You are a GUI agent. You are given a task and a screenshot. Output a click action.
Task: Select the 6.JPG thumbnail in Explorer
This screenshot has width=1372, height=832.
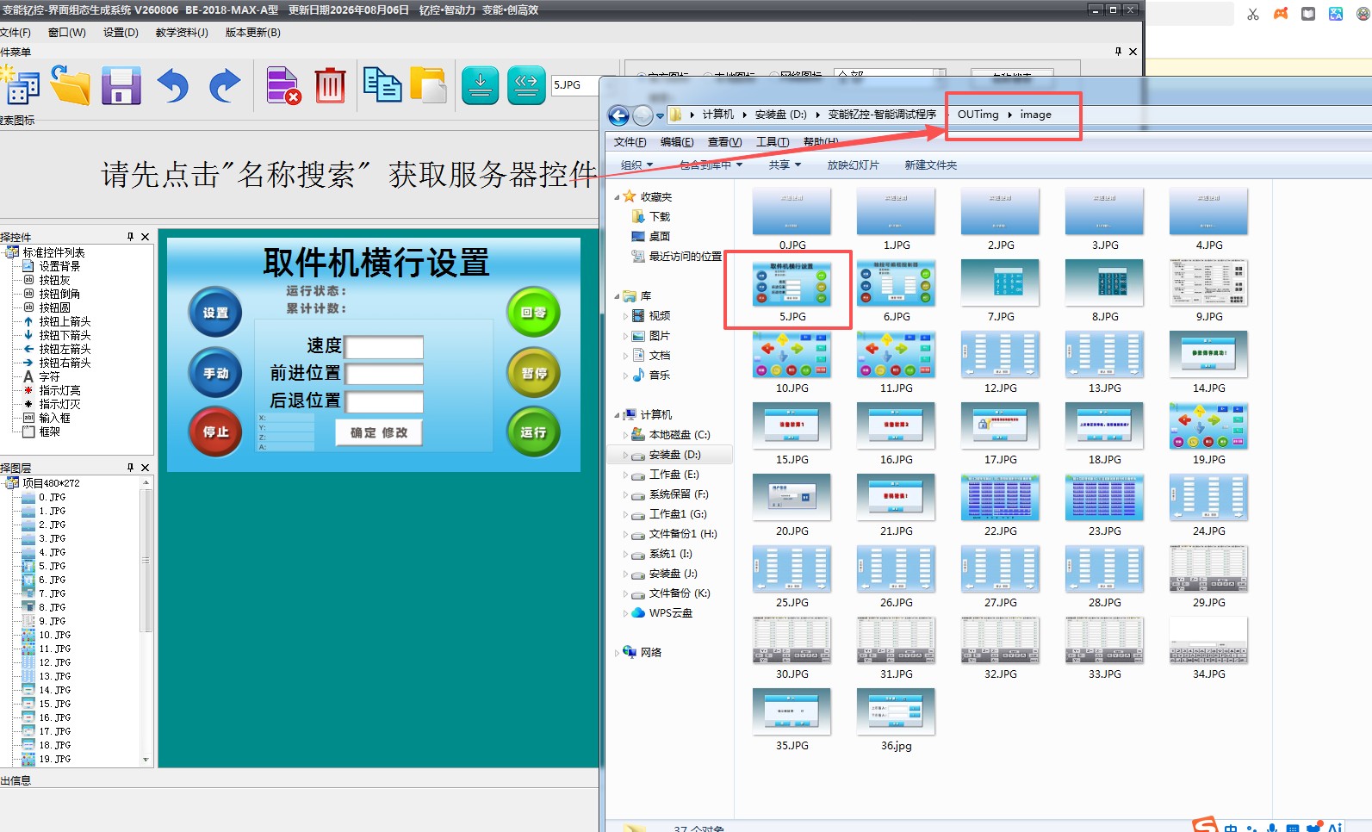point(896,291)
